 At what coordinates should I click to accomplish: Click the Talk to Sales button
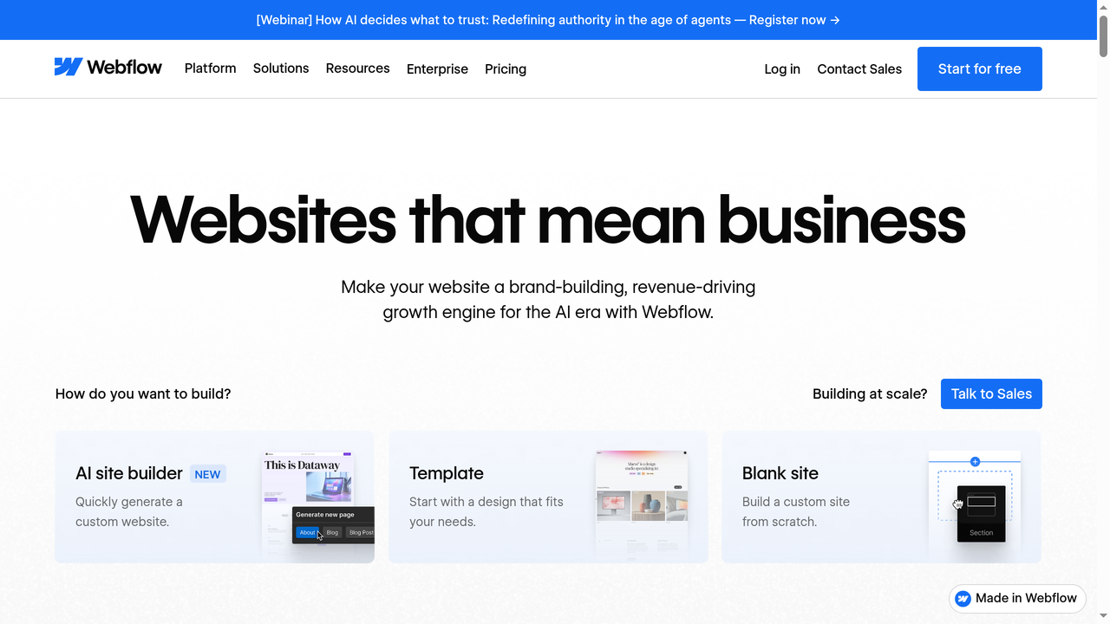991,393
